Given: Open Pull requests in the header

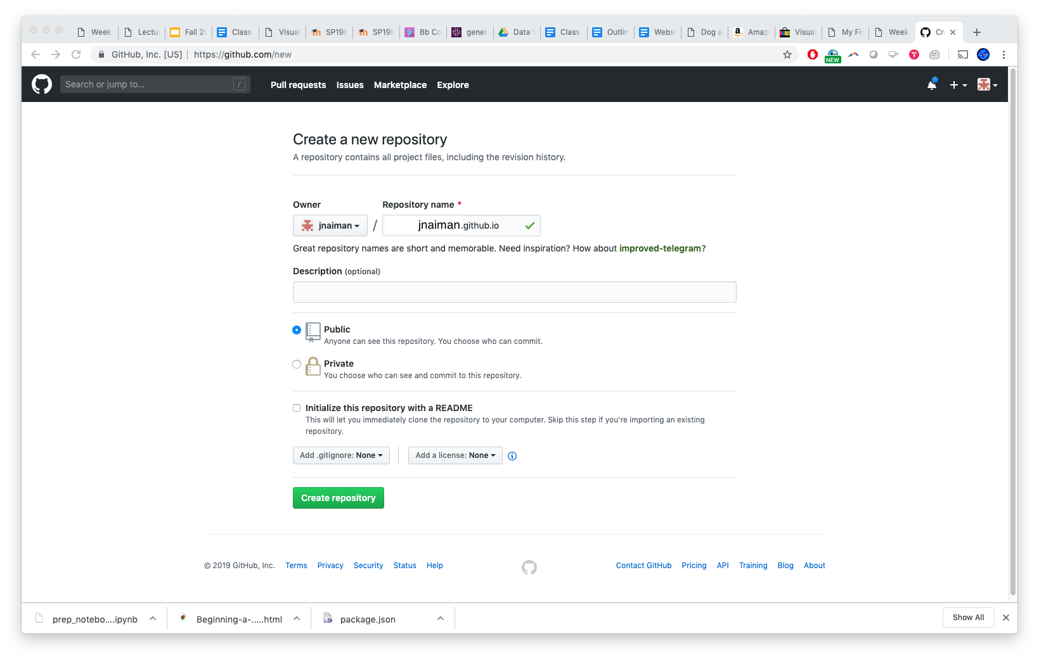Looking at the screenshot, I should point(298,85).
